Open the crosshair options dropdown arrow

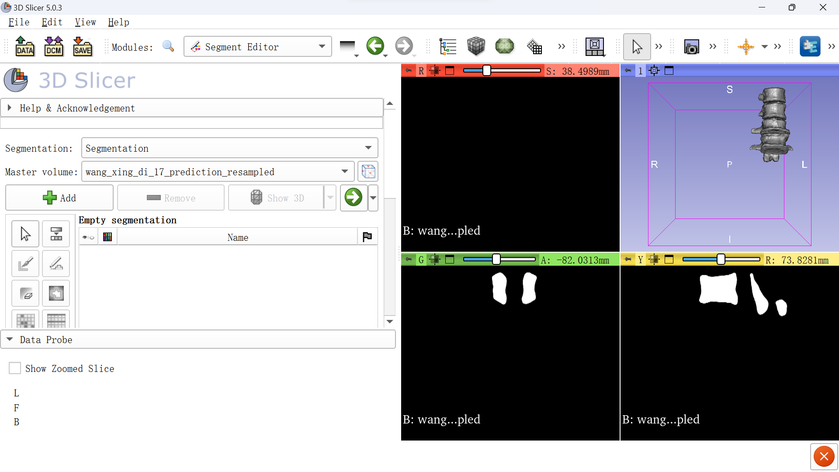[x=764, y=46]
